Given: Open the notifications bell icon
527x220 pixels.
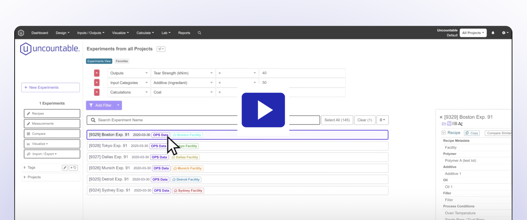Looking at the screenshot, I should [493, 33].
